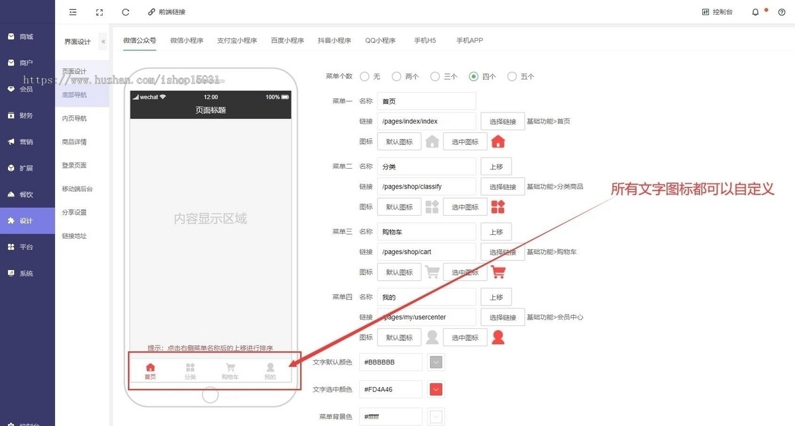Switch to 微信公众号 tab
This screenshot has height=426, width=795.
(140, 40)
